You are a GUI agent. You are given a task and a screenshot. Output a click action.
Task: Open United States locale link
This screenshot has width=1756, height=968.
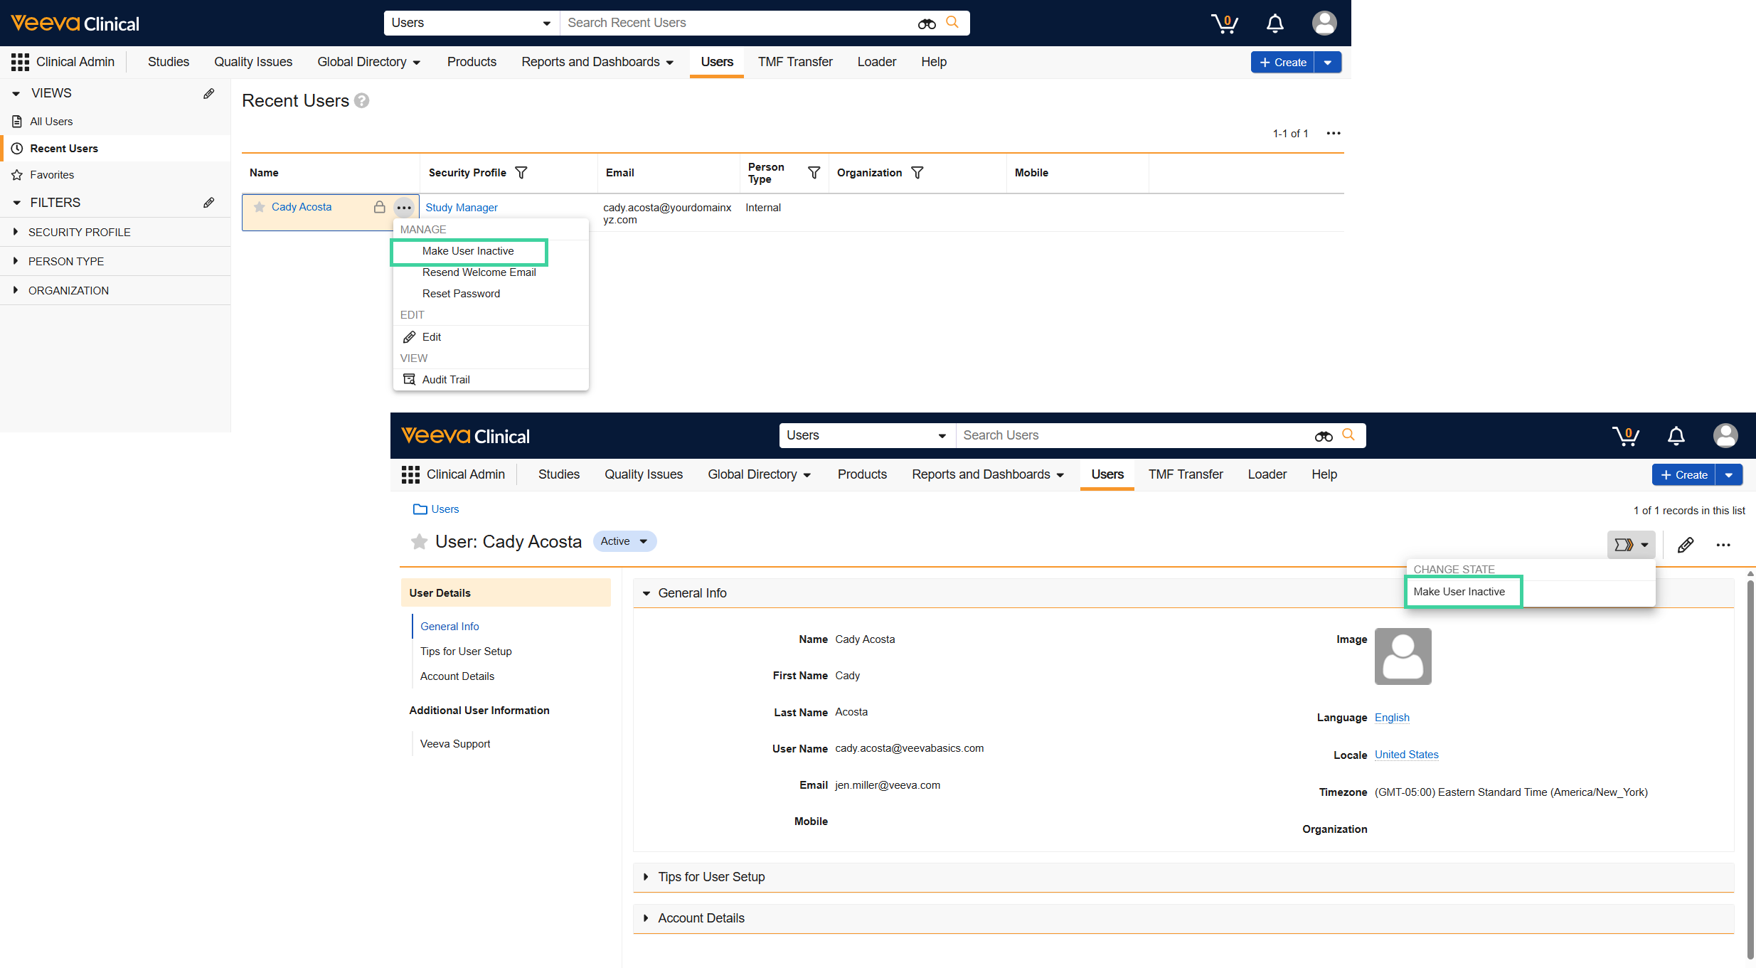click(x=1407, y=755)
